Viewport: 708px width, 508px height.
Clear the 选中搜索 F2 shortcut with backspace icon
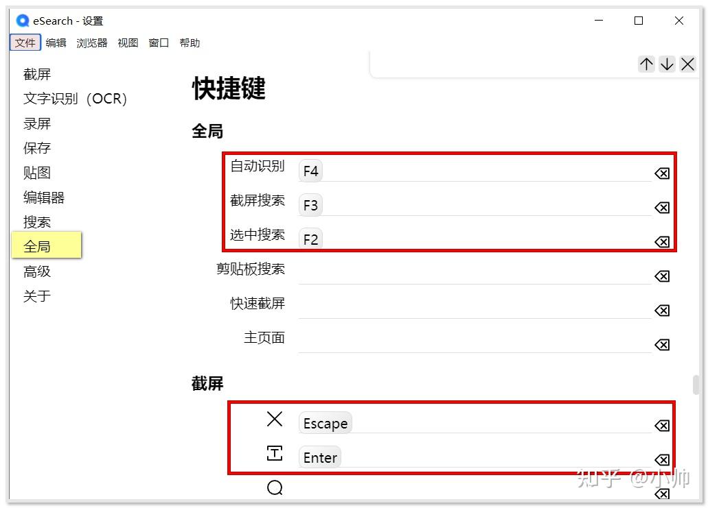[x=661, y=241]
